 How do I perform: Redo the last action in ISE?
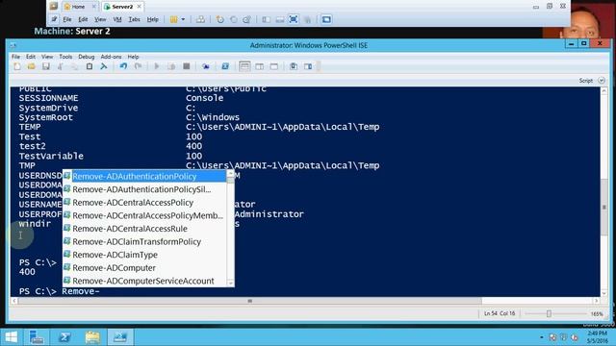[x=138, y=66]
